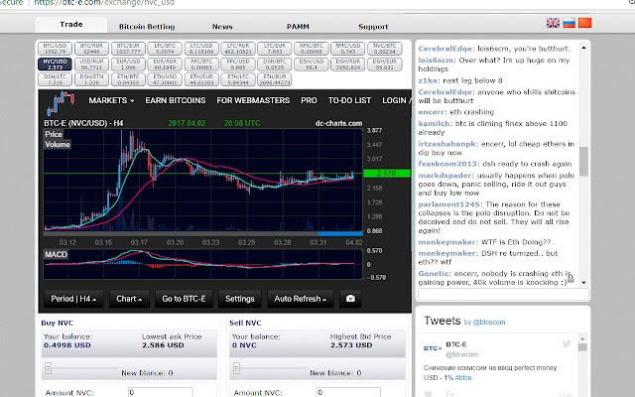Select the DSH/BTC pair button
Image resolution: width=635 pixels, height=397 pixels.
275,64
